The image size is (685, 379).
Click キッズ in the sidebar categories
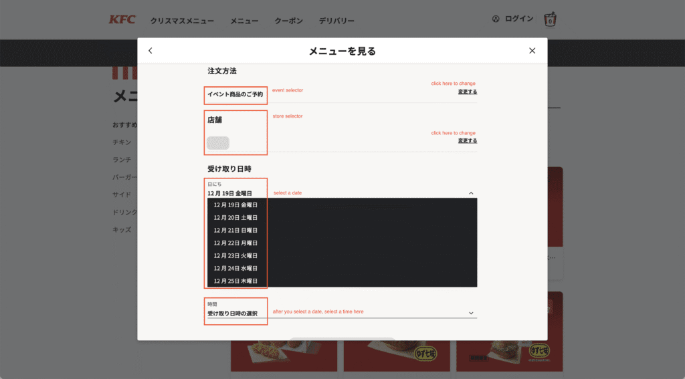pyautogui.click(x=122, y=230)
